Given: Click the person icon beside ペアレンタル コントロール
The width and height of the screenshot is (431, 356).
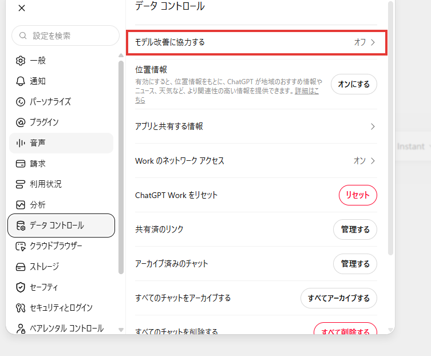Looking at the screenshot, I should 21,328.
